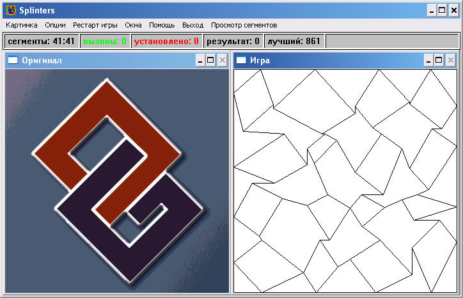Click the Оригинал window icon
The image size is (463, 298).
[13, 61]
